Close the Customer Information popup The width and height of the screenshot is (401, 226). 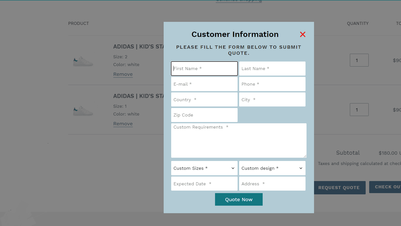pyautogui.click(x=303, y=34)
